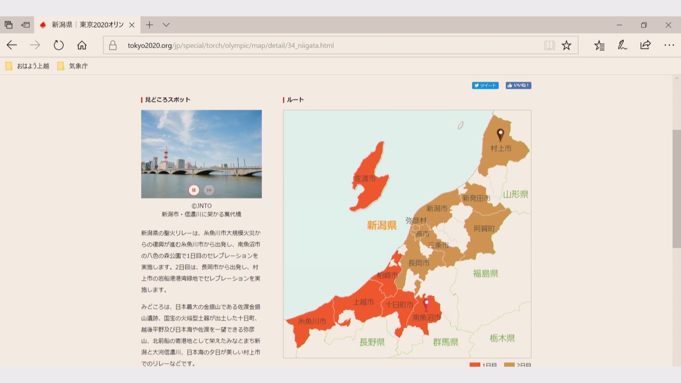Refresh the current page
This screenshot has width=681, height=383.
click(59, 45)
